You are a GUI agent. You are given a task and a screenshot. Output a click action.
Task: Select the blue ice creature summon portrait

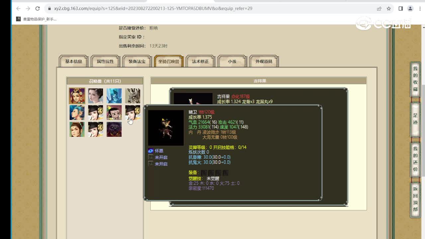click(x=114, y=96)
